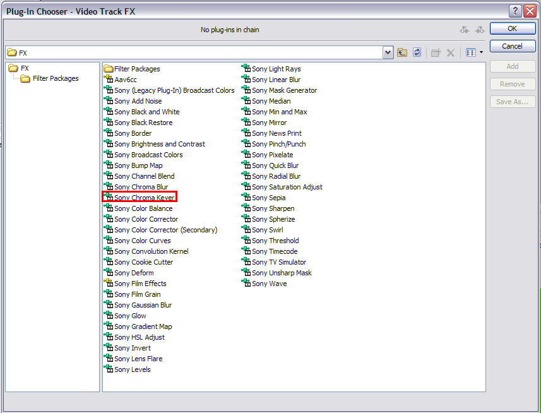Select Sony Mask Generator plug-in icon
The image size is (541, 413).
246,90
